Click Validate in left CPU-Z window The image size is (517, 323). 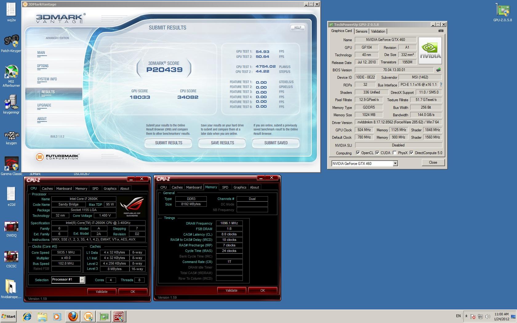102,292
